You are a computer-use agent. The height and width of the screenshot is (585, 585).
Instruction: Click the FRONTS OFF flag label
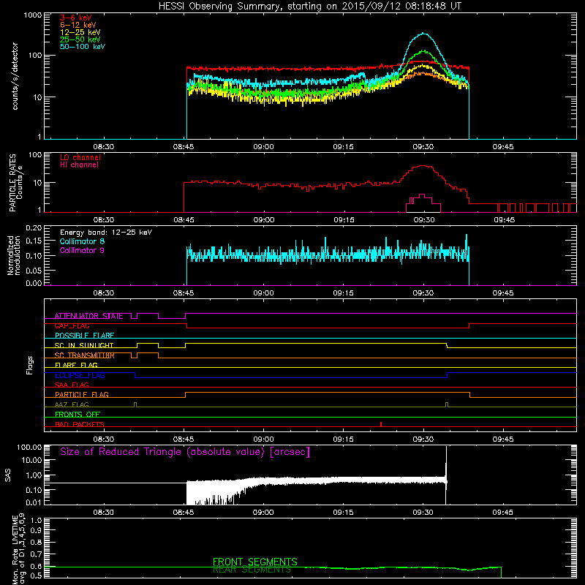(78, 415)
